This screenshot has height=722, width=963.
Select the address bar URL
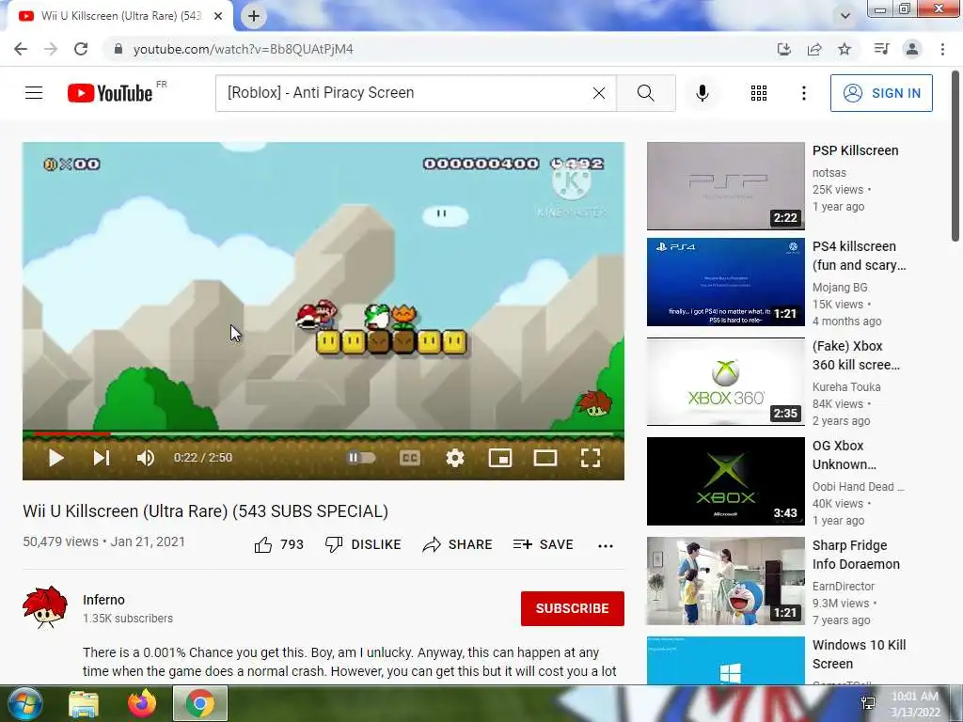pyautogui.click(x=244, y=49)
